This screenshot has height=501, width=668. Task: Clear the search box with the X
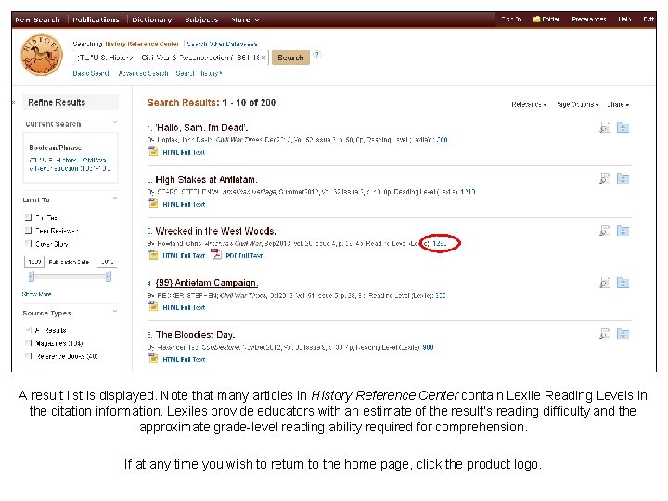263,58
